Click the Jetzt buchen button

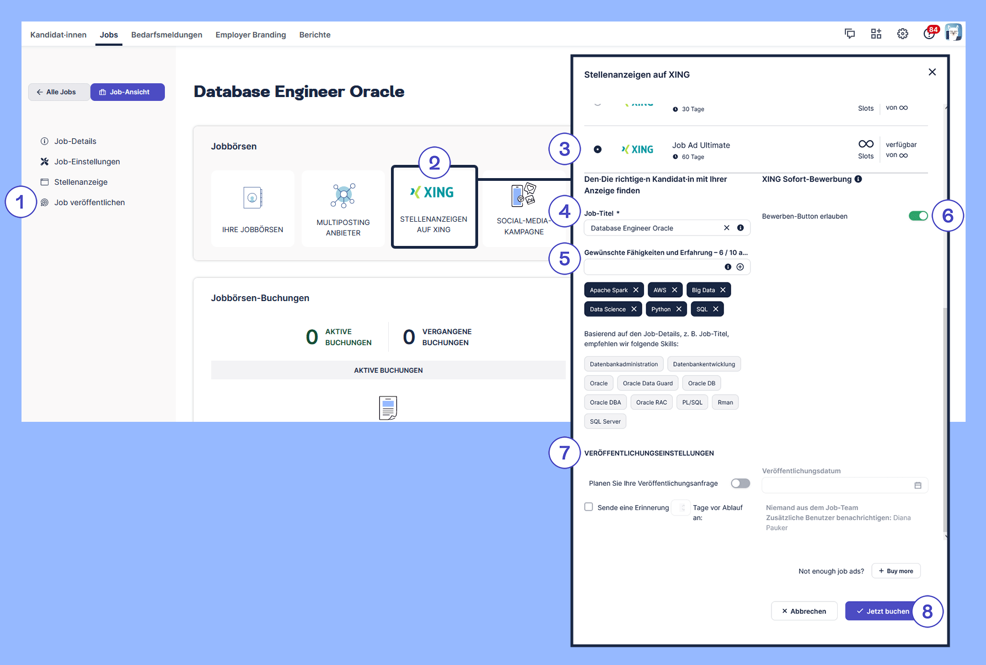(x=882, y=611)
